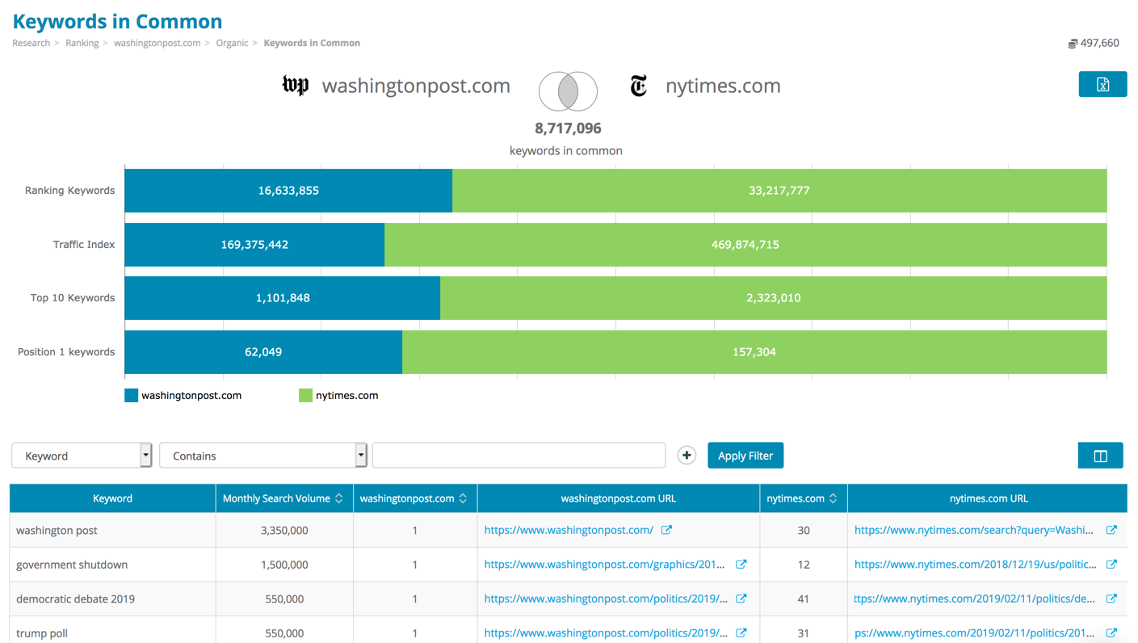Open the washington post URL external link icon
The image size is (1138, 643).
coord(666,529)
